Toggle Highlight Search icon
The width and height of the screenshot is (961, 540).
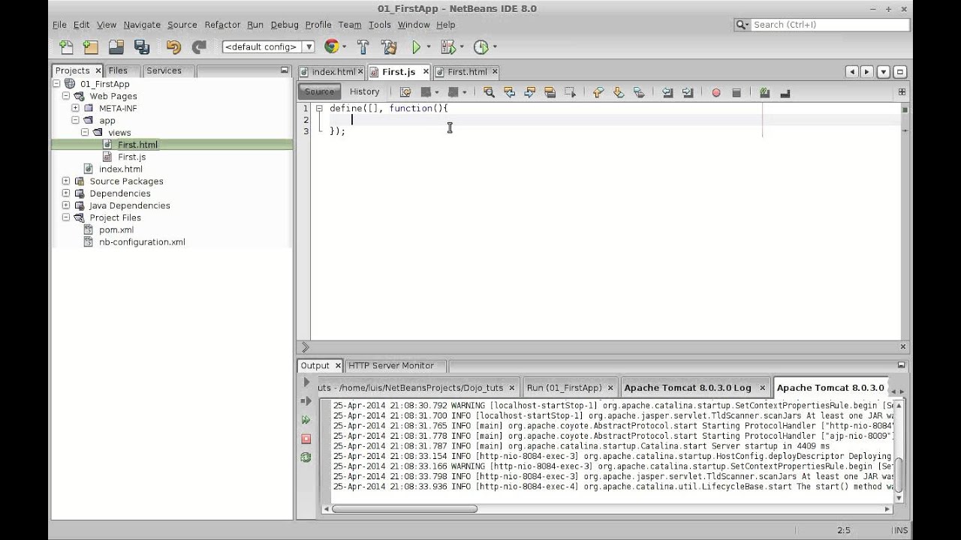pyautogui.click(x=550, y=92)
